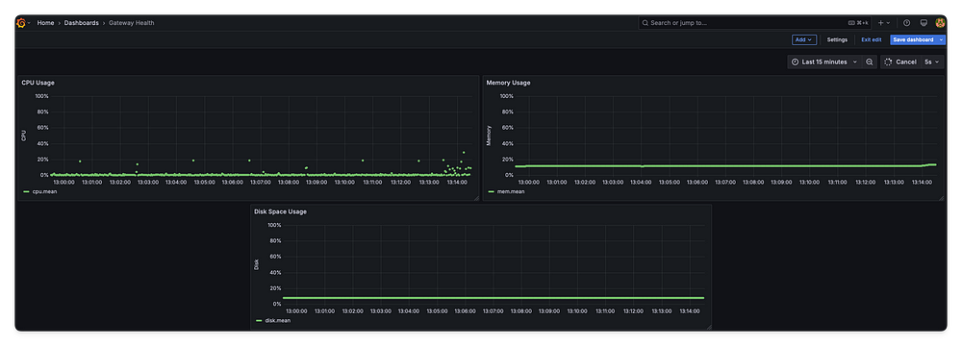Open the user profile avatar

[x=940, y=23]
